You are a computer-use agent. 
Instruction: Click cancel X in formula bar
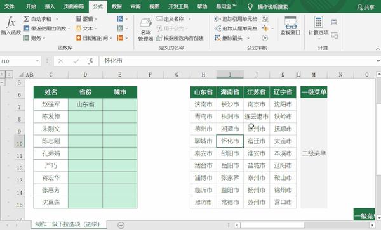[x=61, y=61]
